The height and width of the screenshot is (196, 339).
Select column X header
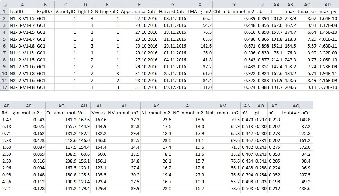tap(200, 4)
